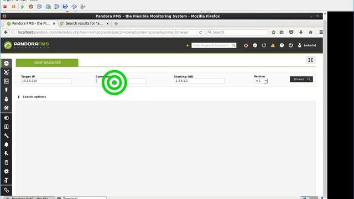
Task: Click the Pocket icon in Firefox toolbar
Action: (x=291, y=32)
